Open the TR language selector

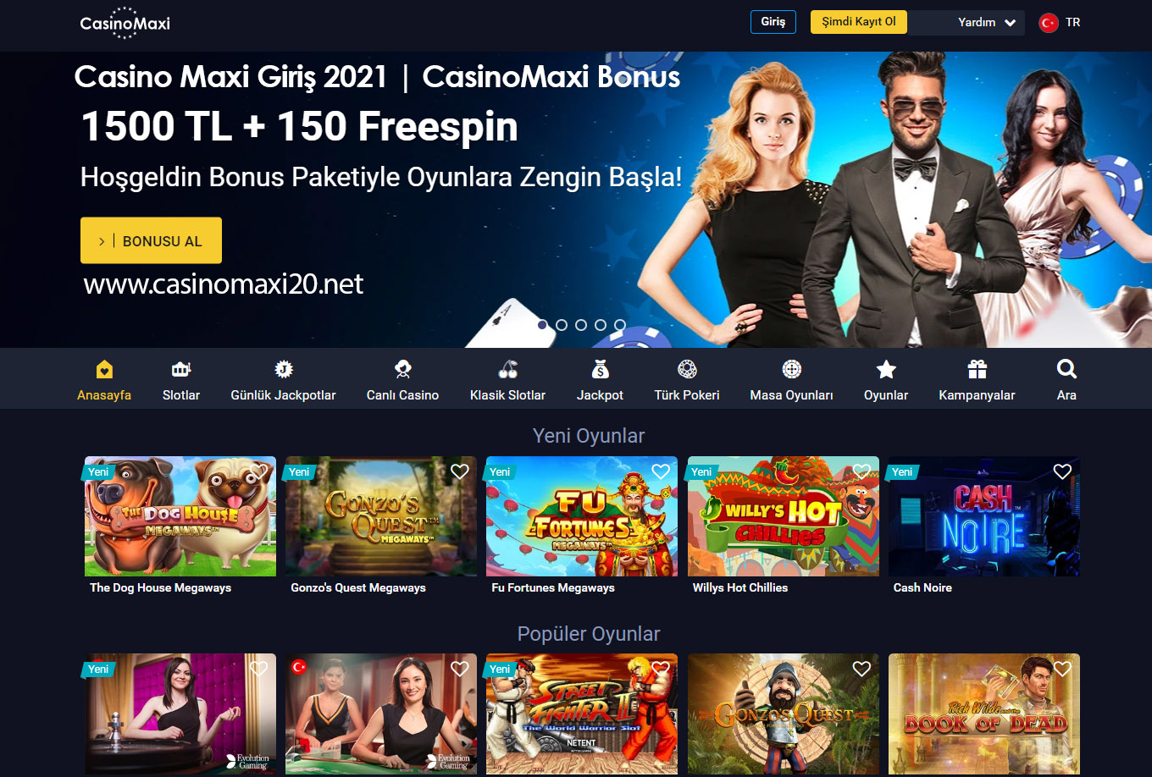pyautogui.click(x=1060, y=23)
